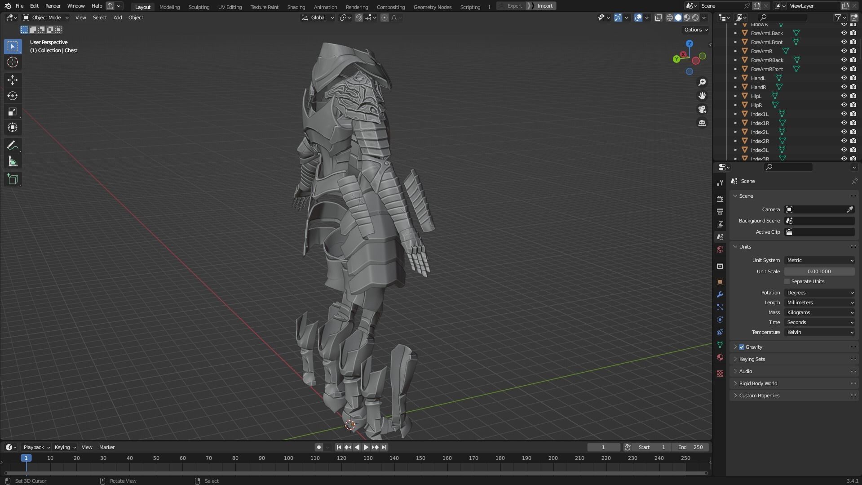Open the Modifiers properties tab
The height and width of the screenshot is (485, 862).
[x=720, y=294]
